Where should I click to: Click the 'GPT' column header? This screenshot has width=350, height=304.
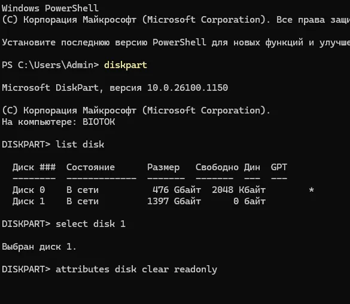pyautogui.click(x=279, y=167)
